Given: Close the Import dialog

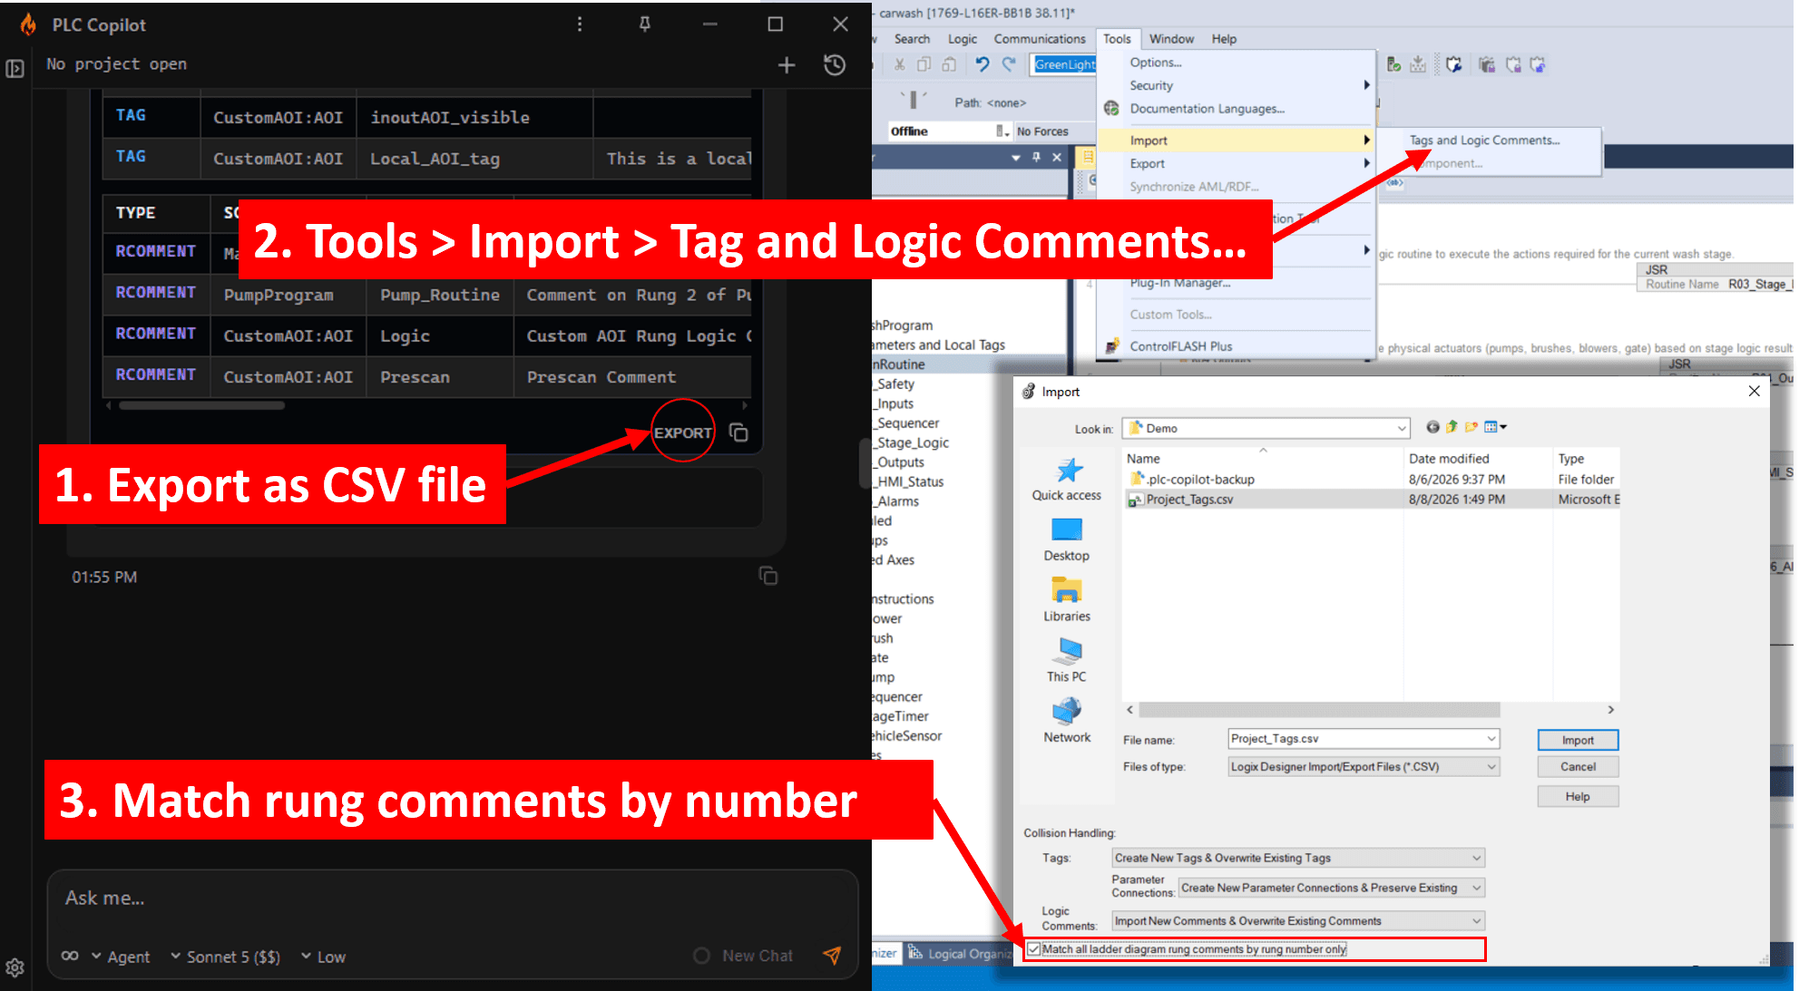Looking at the screenshot, I should pyautogui.click(x=1754, y=391).
